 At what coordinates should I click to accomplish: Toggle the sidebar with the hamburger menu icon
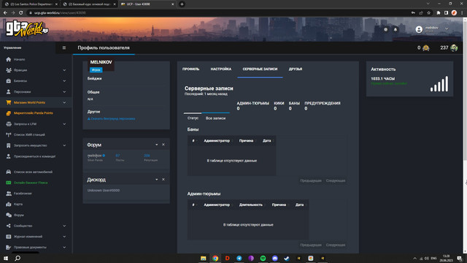click(x=64, y=47)
